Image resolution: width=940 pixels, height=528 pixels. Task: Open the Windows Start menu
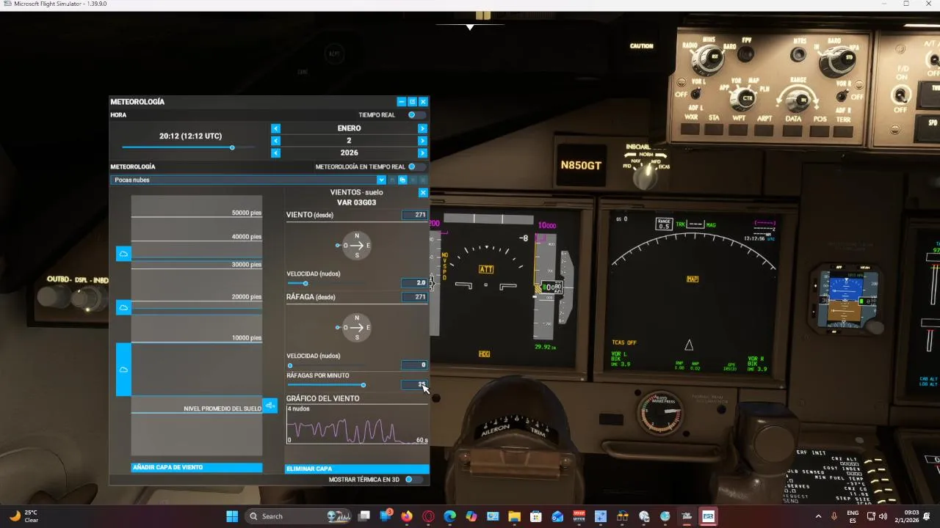[x=232, y=516]
